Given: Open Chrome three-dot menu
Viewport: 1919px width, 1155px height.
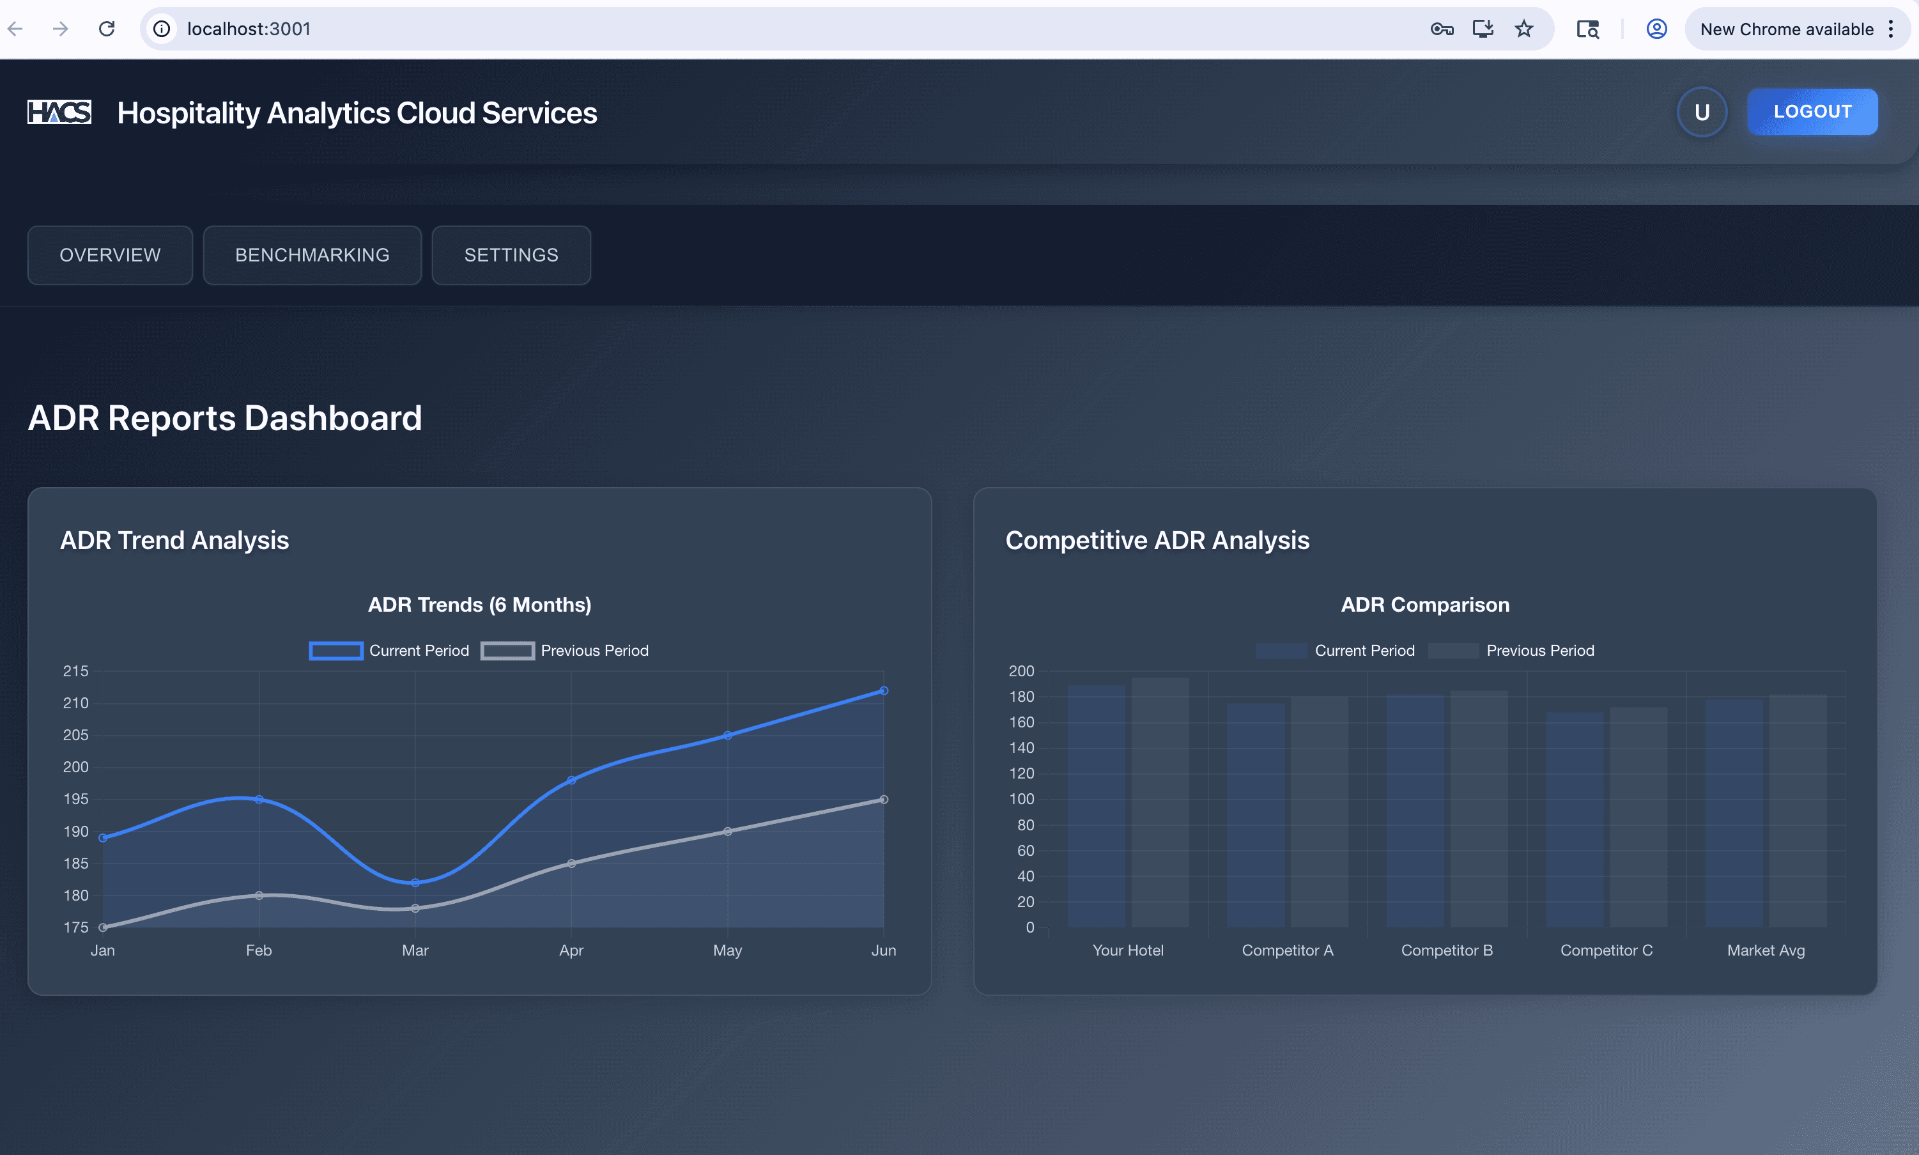Looking at the screenshot, I should coord(1891,29).
